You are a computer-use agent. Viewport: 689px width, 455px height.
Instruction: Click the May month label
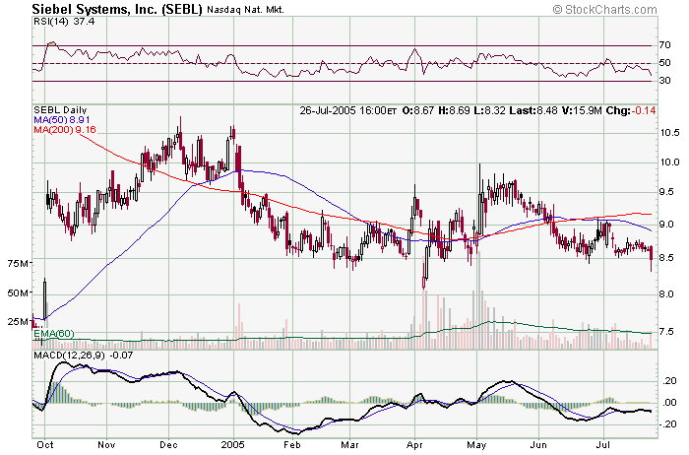[x=476, y=445]
